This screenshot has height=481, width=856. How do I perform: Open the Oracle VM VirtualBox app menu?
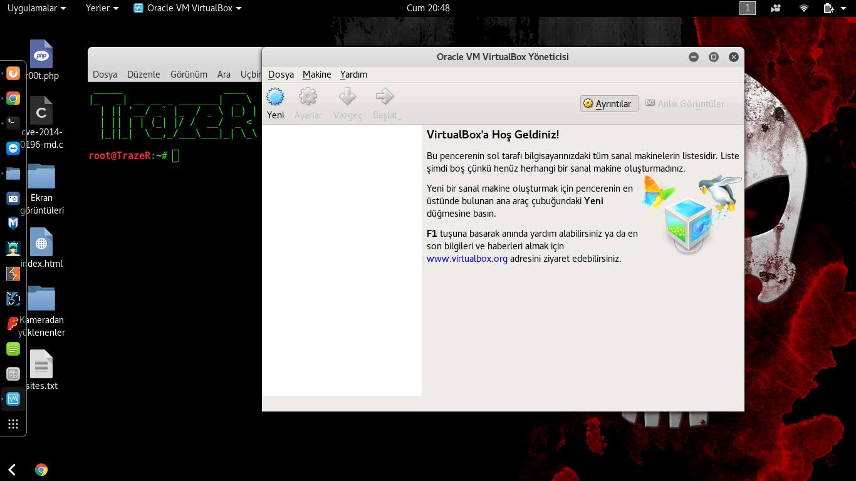[x=188, y=8]
